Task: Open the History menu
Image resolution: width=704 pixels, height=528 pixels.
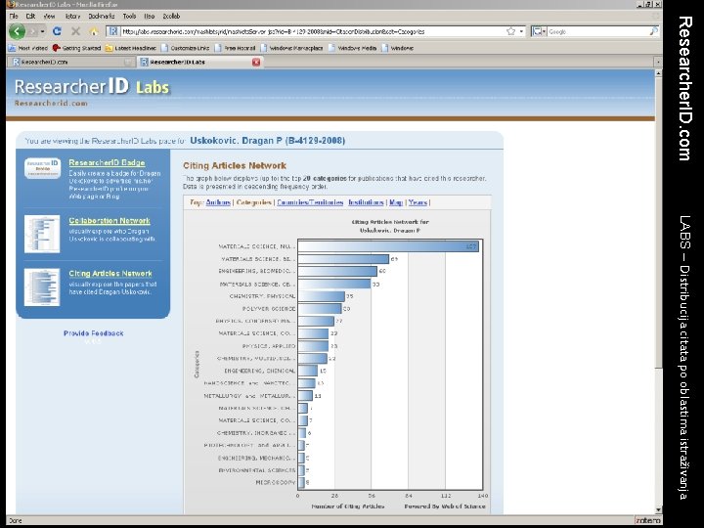Action: click(72, 16)
